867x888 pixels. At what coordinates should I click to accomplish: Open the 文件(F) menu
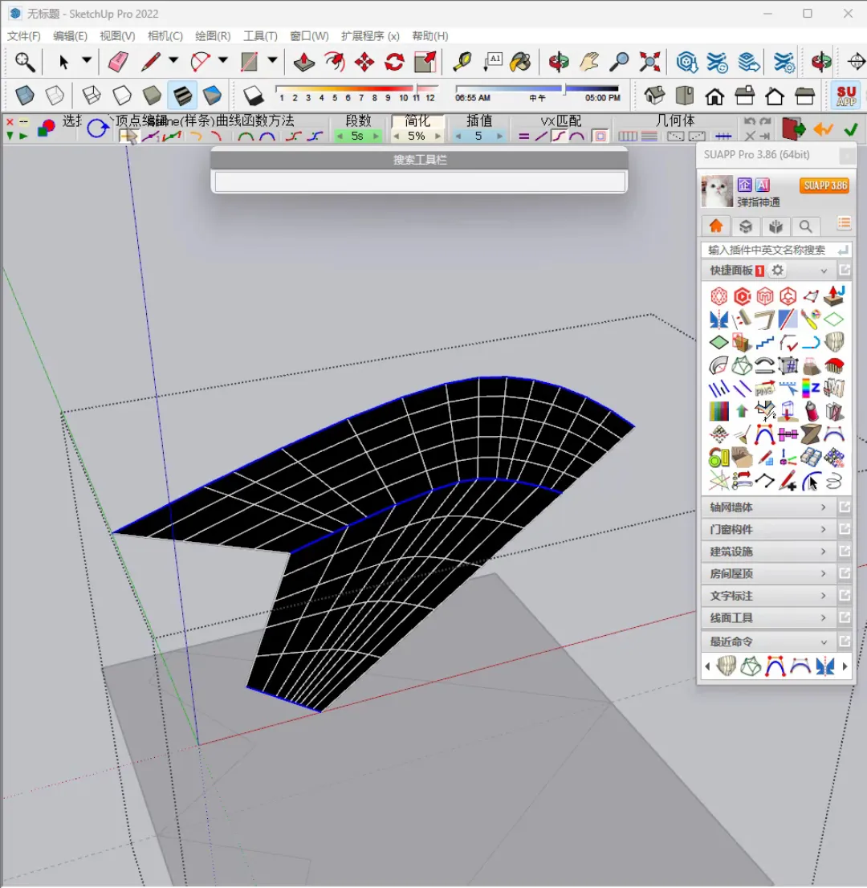coord(24,36)
